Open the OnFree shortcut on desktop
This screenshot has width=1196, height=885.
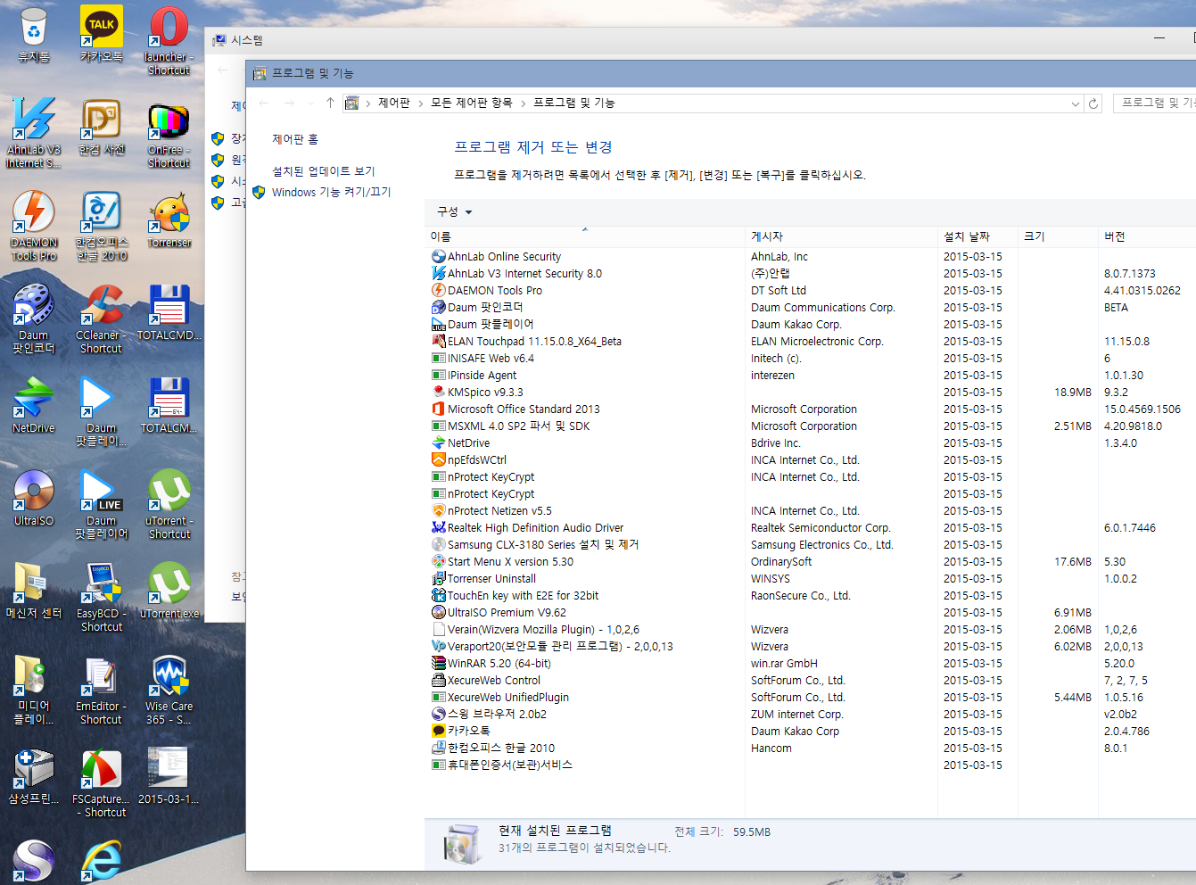click(x=169, y=134)
